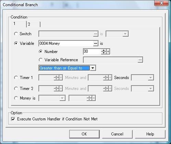Viewport: 171px width, 144px height.
Task: Decrease Number value with down arrow
Action: (x=103, y=53)
